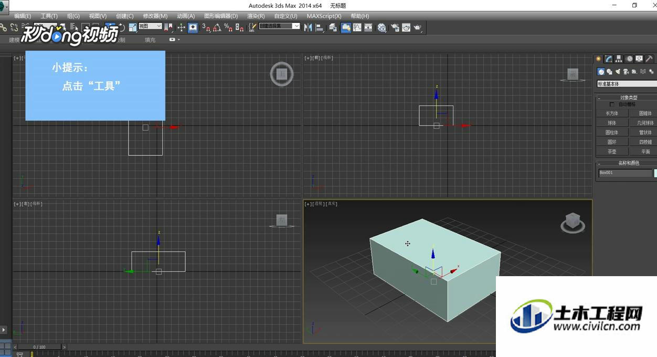Open the 组(G) menu
The width and height of the screenshot is (657, 357).
click(x=73, y=16)
